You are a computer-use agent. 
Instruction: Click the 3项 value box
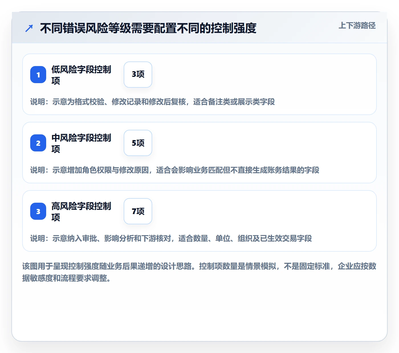pos(138,75)
